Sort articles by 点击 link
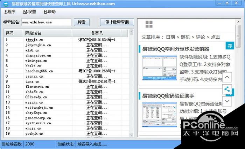Viewport: 245px width, 149px height. 215,37
